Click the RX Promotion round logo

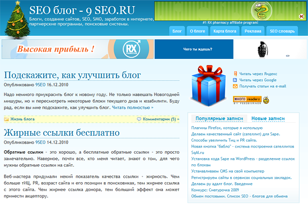132,49
